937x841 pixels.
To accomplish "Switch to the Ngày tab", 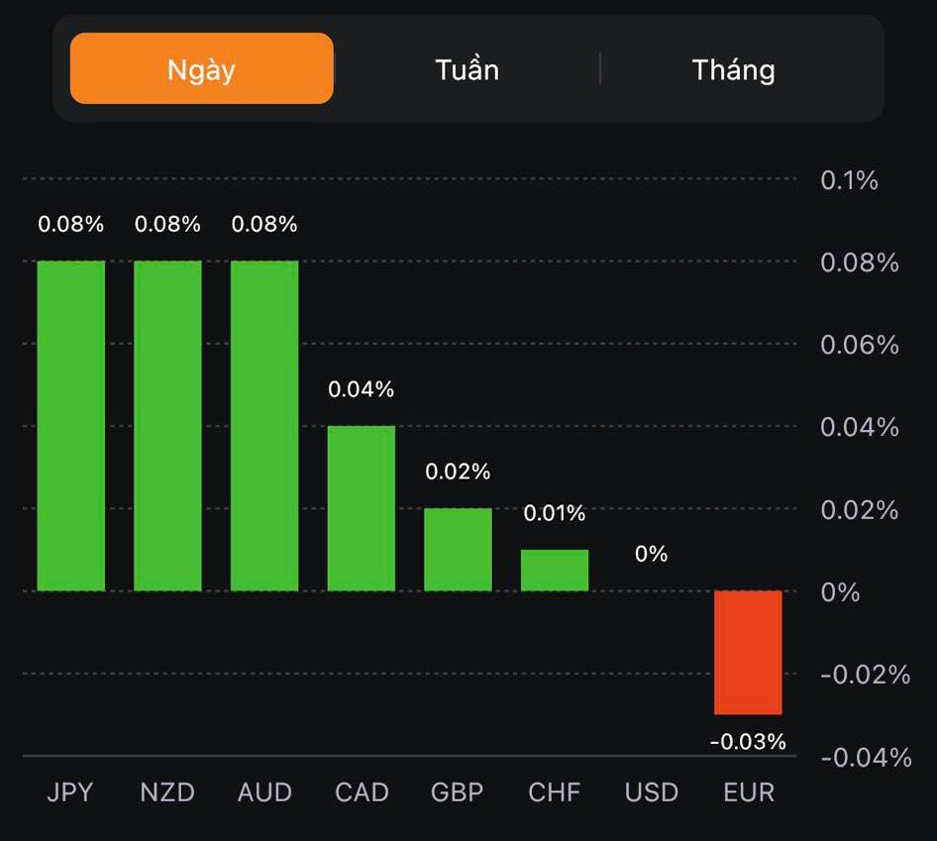I will tap(201, 69).
